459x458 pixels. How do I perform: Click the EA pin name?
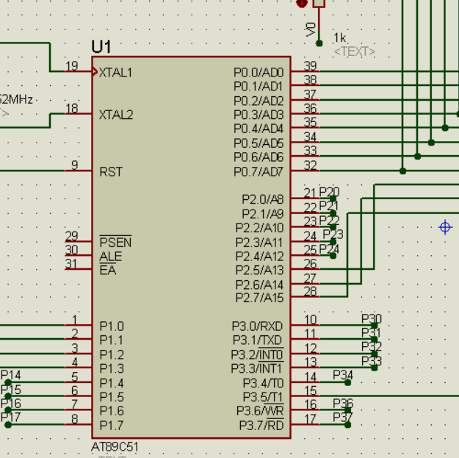108,270
